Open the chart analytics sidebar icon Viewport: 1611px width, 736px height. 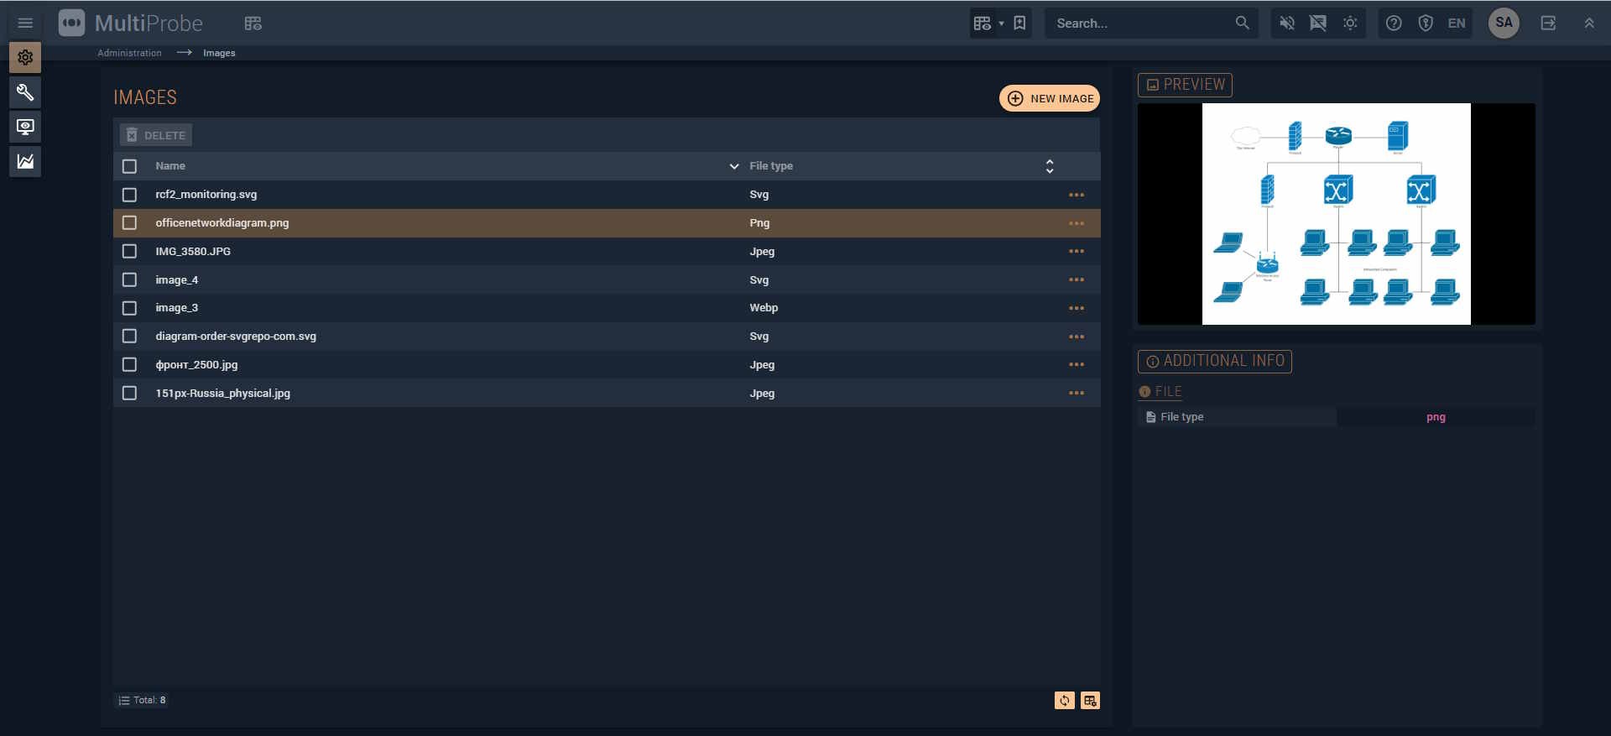coord(25,161)
